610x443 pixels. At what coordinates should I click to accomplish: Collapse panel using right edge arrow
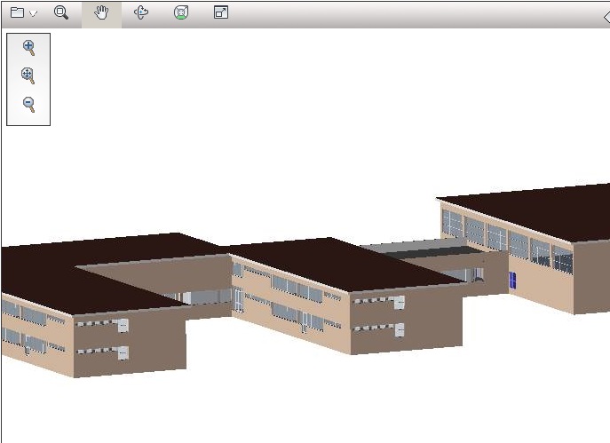click(x=606, y=16)
